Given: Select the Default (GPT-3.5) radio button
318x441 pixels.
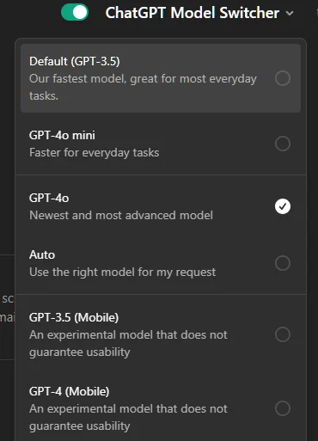Looking at the screenshot, I should tap(283, 78).
